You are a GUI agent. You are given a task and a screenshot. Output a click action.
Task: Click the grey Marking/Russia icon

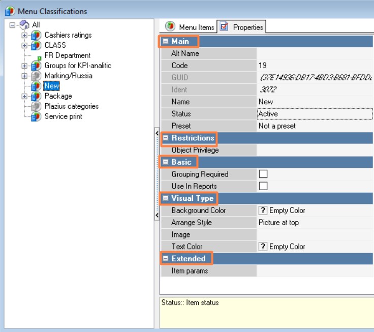36,76
